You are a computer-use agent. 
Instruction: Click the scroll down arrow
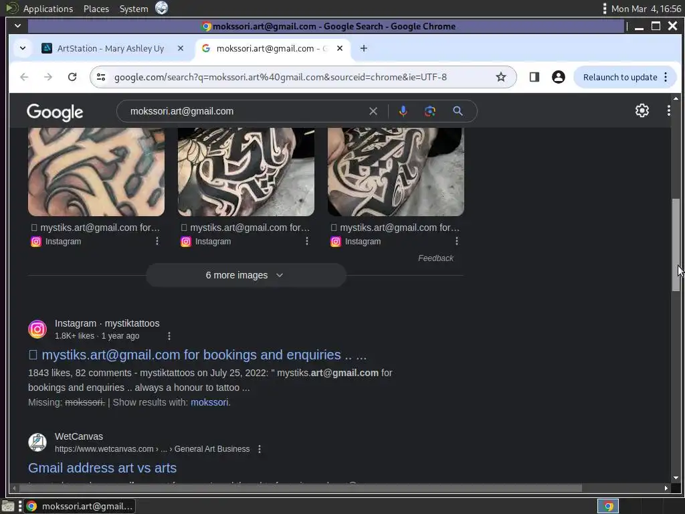coord(676,478)
